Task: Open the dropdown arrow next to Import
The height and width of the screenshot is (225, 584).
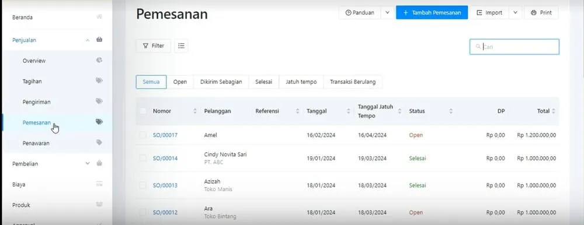Action: 515,13
